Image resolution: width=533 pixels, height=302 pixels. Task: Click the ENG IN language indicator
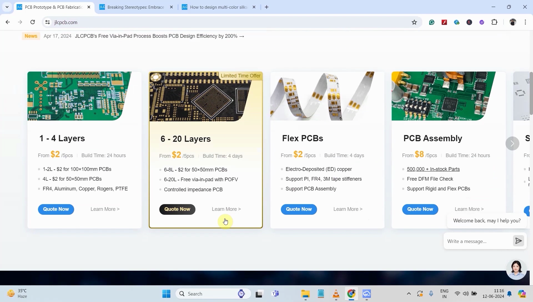[444, 293]
